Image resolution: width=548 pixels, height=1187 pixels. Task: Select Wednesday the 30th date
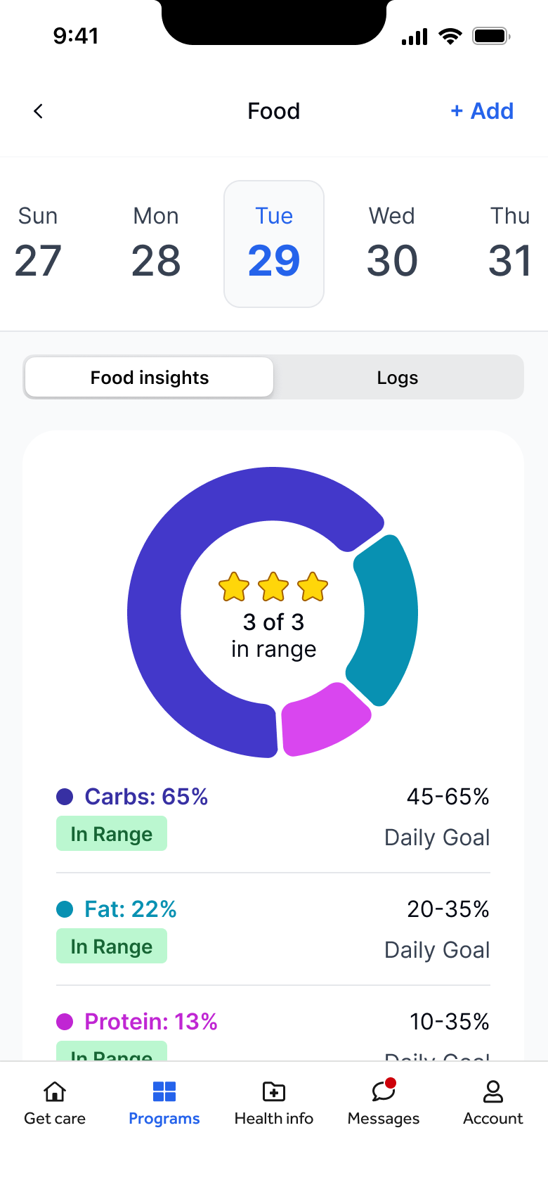pos(391,243)
